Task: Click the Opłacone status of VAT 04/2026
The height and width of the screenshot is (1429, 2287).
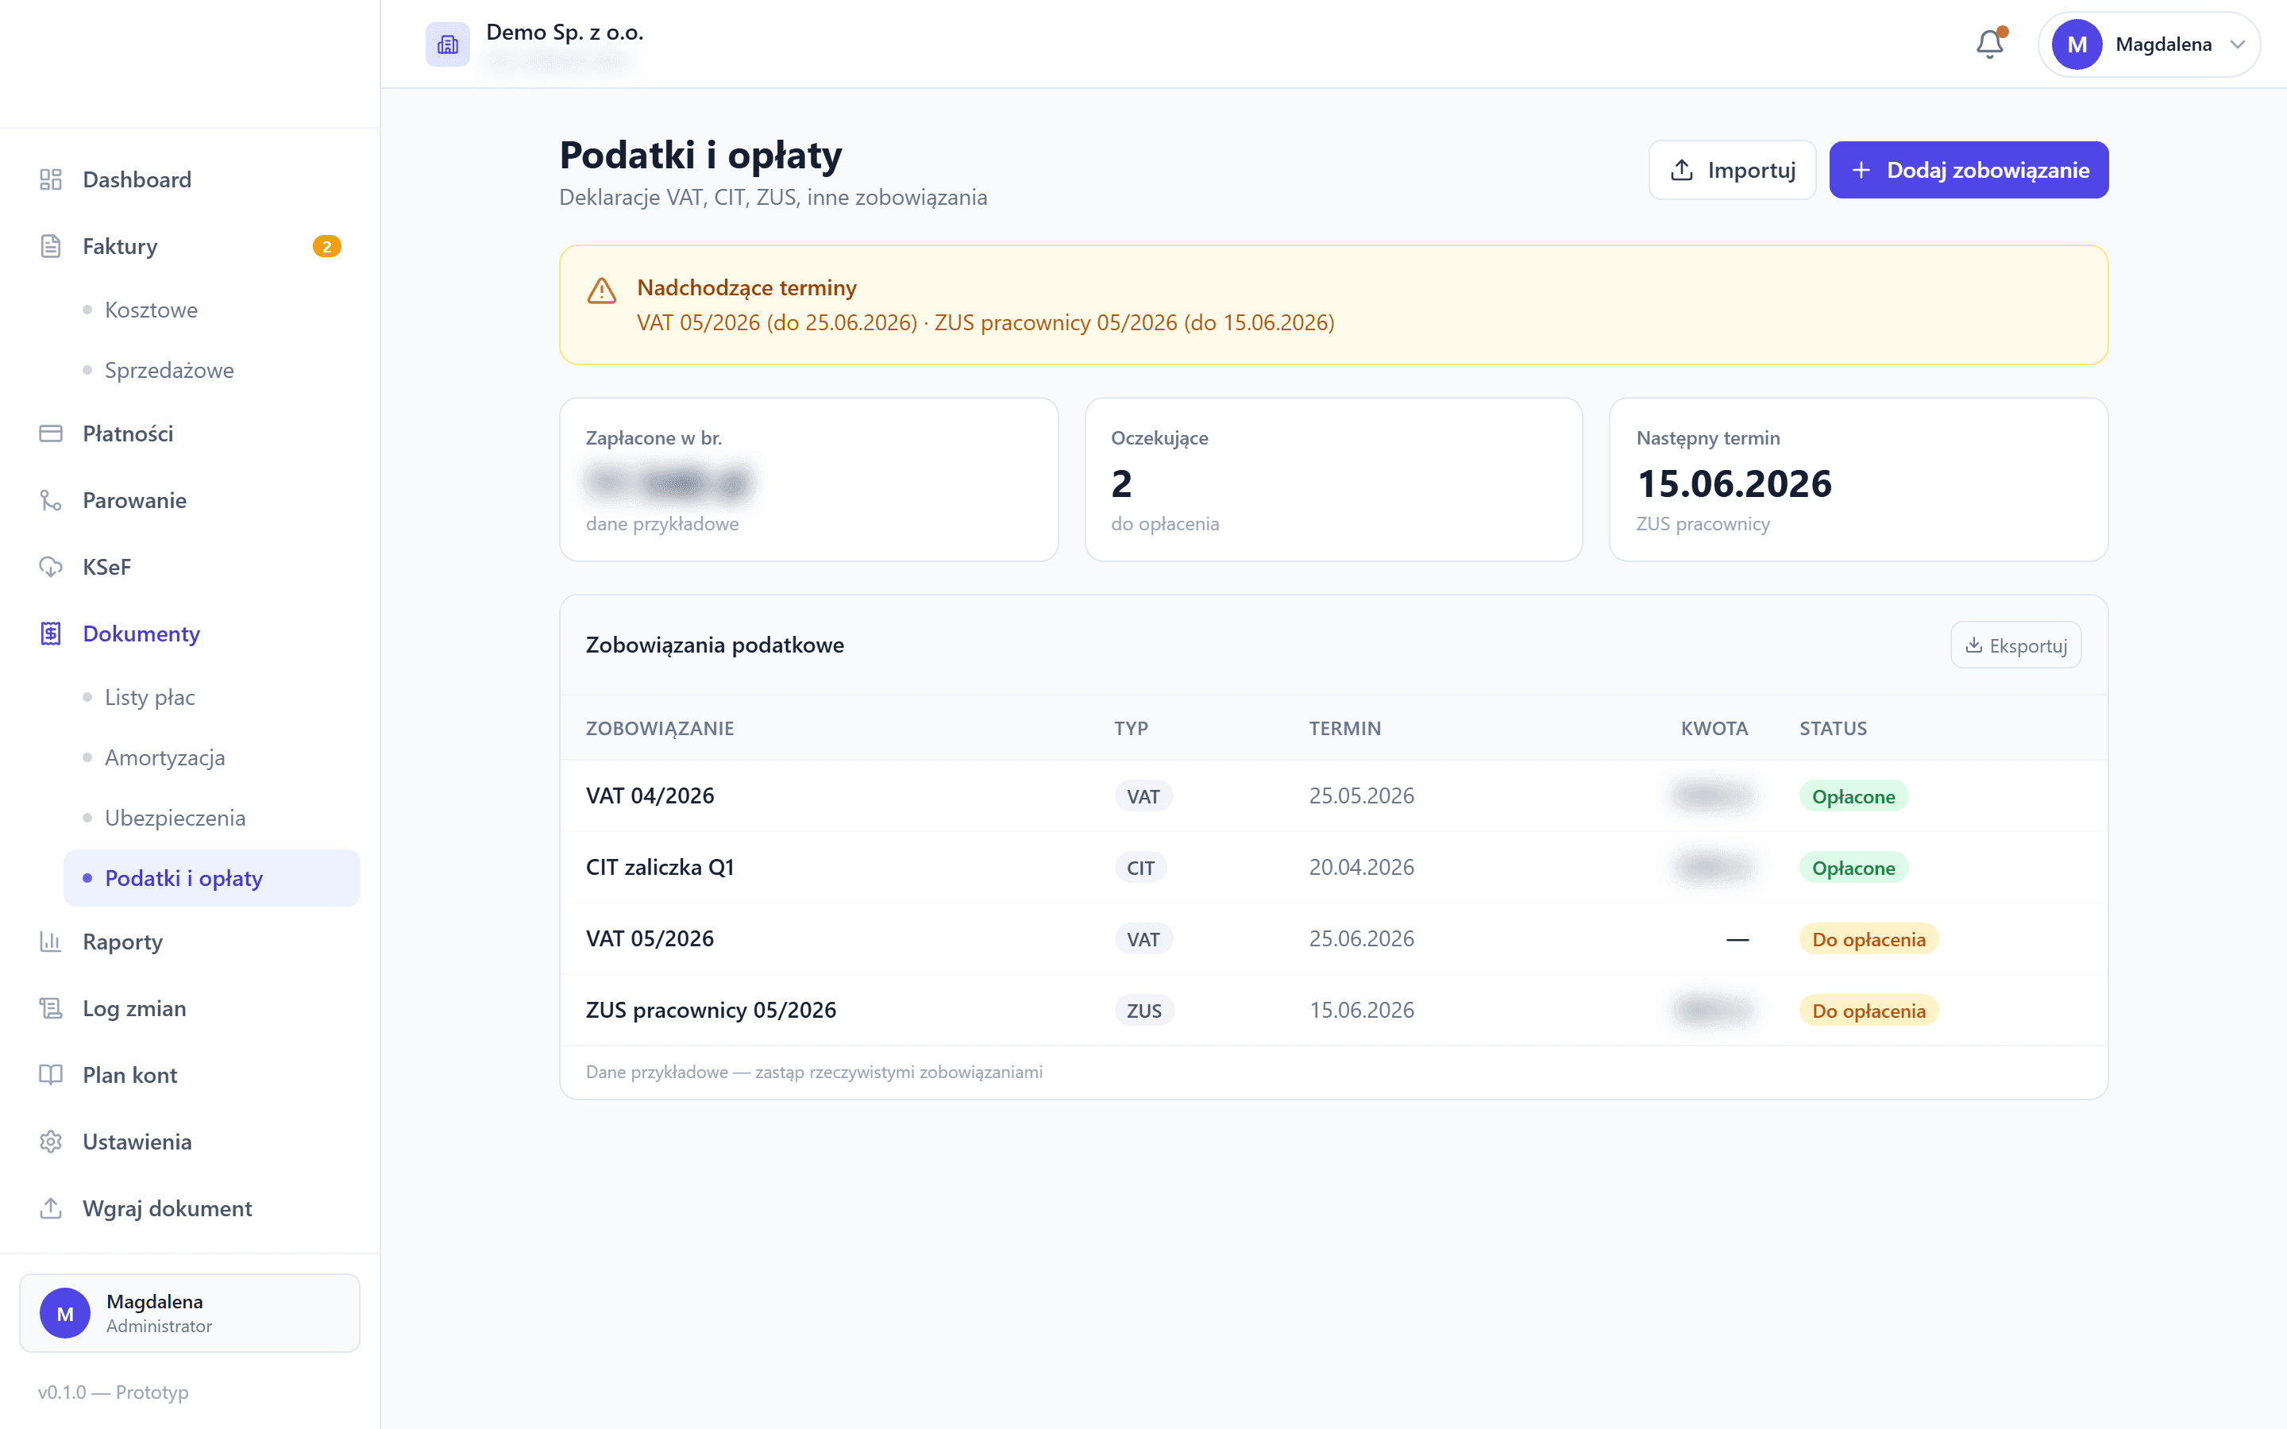Action: (x=1853, y=797)
